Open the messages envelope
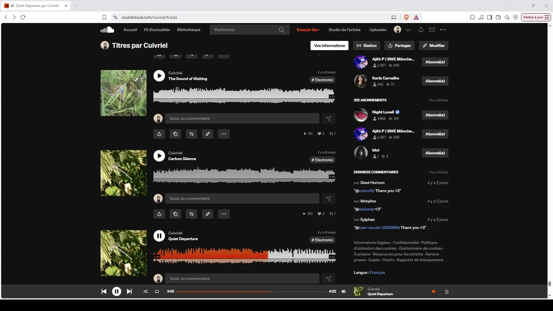553x311 pixels. [x=432, y=30]
